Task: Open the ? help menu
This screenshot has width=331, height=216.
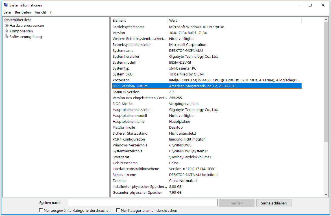Action: coord(51,12)
